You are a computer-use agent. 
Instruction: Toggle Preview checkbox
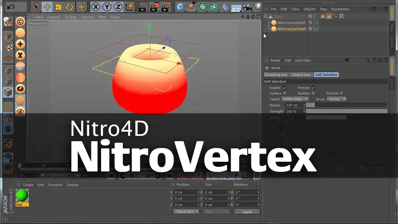(313, 88)
